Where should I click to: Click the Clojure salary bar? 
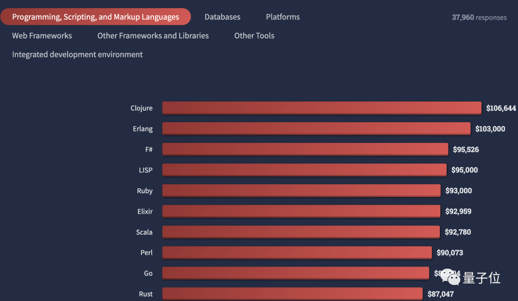(321, 108)
